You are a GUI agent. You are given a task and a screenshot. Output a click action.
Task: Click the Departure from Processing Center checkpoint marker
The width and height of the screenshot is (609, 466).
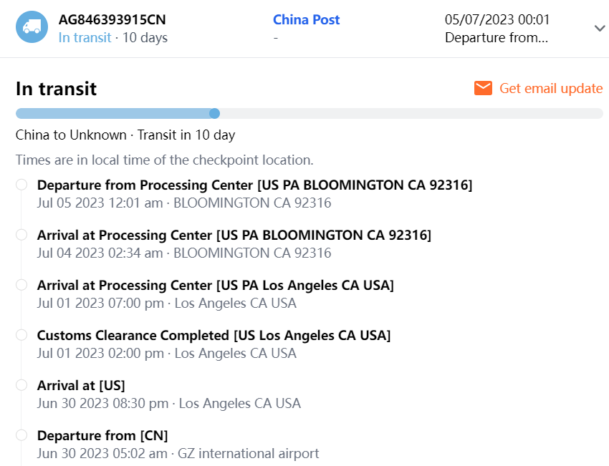(22, 185)
